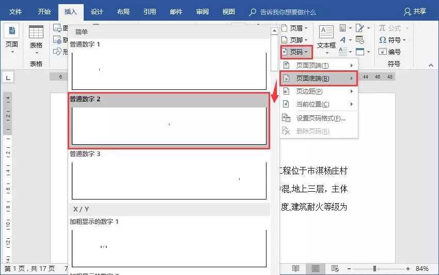This screenshot has height=275, width=439.
Task: Click the Online Pictures icon in the ribbon
Action: pyautogui.click(x=57, y=40)
